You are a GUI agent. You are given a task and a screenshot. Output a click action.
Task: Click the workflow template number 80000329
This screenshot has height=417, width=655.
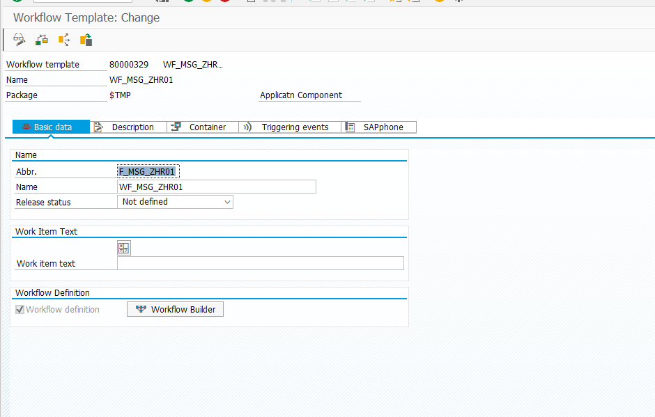(129, 65)
